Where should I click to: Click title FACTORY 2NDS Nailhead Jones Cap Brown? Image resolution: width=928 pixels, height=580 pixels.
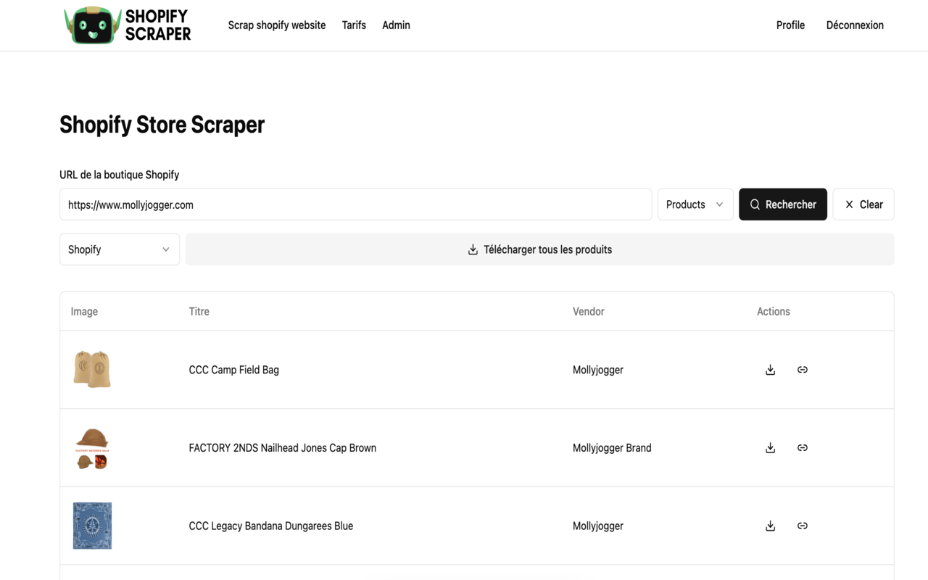283,448
